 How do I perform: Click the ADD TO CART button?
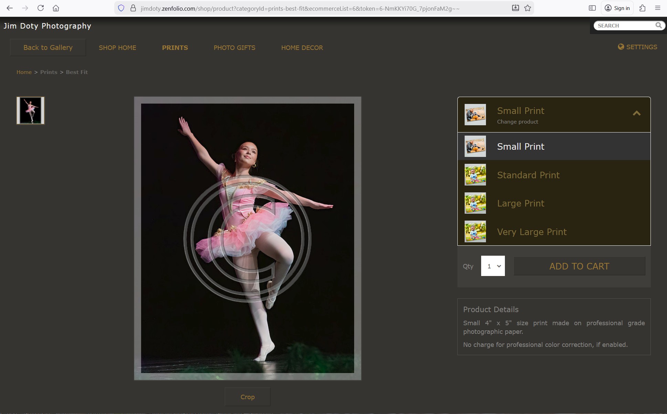click(579, 266)
